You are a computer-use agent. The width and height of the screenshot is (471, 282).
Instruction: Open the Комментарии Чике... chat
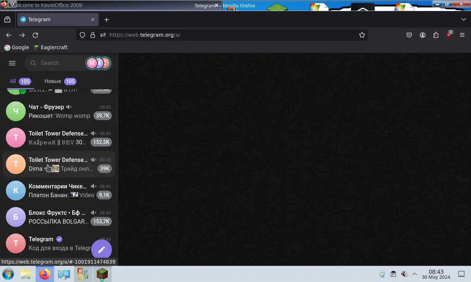tap(59, 191)
